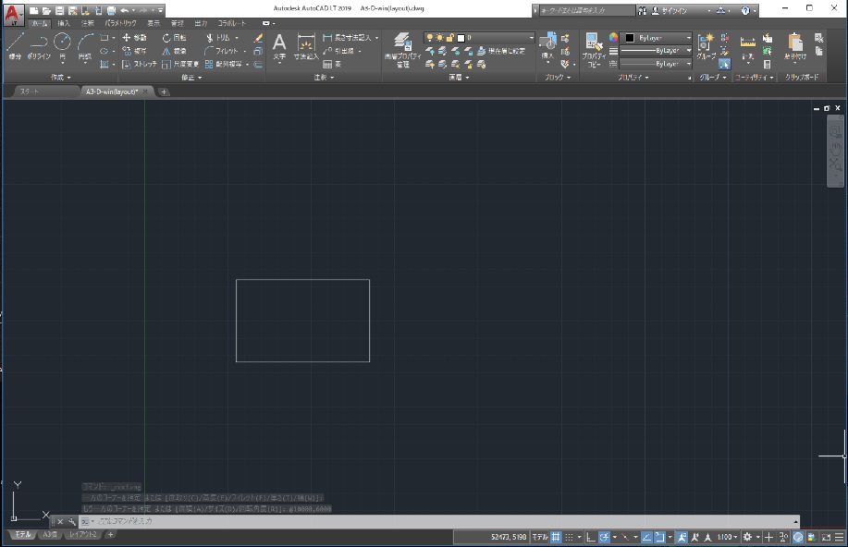
Task: Open the AutoCAD application menu button
Action: (13, 14)
